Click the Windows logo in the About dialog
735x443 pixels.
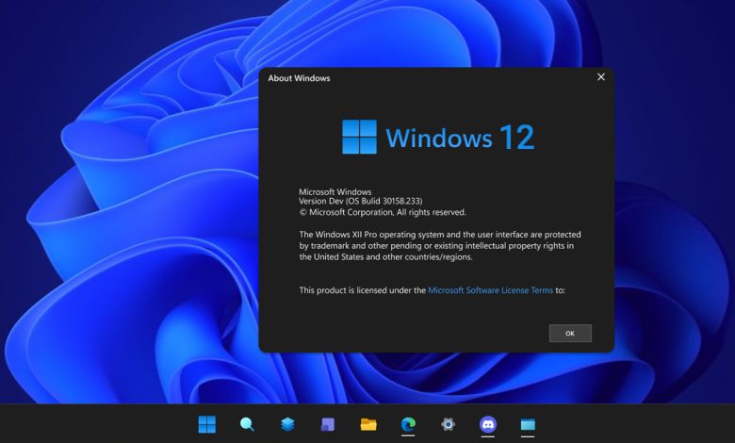tap(359, 137)
